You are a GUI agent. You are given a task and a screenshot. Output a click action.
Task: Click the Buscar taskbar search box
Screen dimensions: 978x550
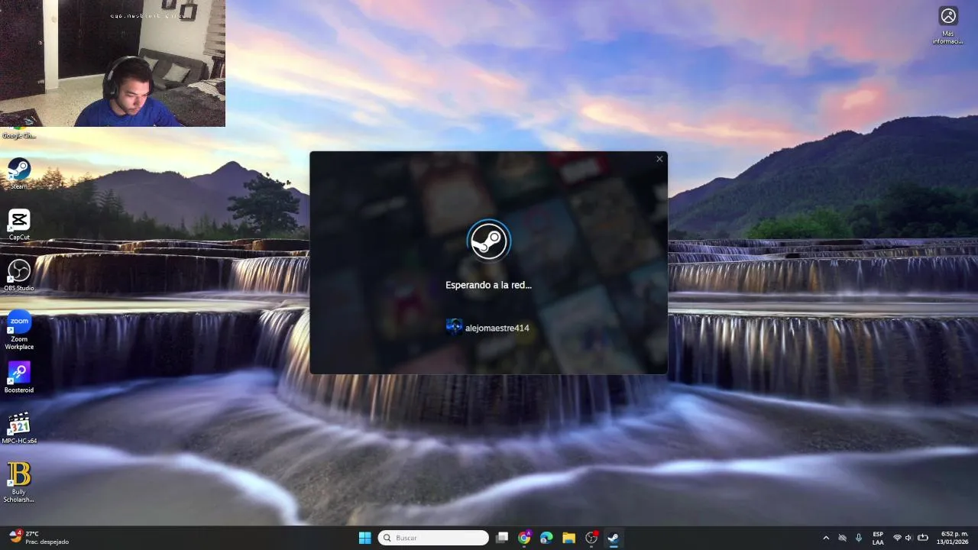tap(433, 538)
